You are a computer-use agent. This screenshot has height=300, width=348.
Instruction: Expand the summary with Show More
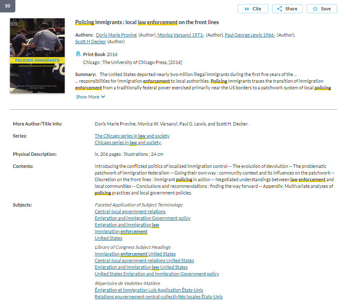click(x=90, y=97)
